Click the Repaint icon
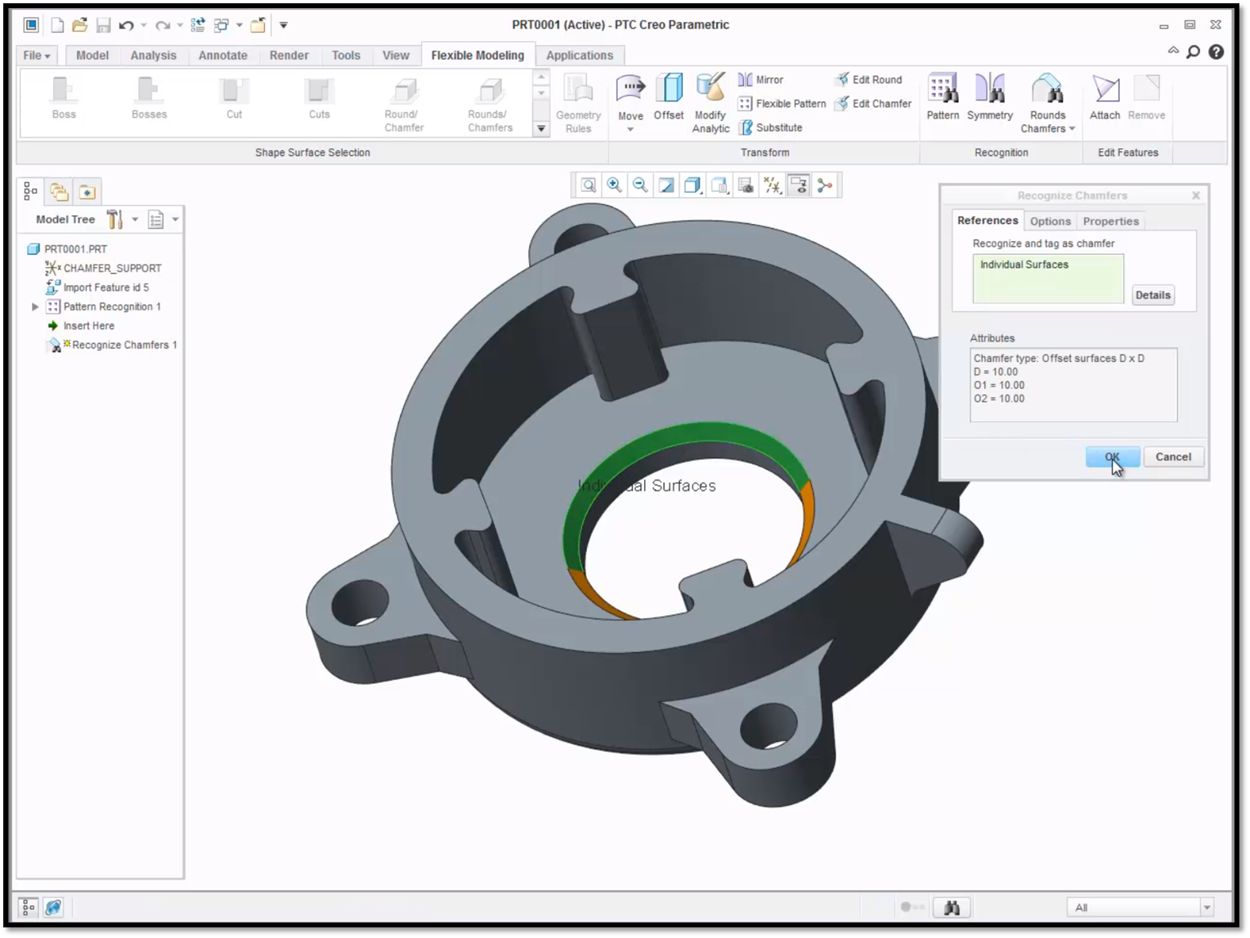 coord(666,185)
